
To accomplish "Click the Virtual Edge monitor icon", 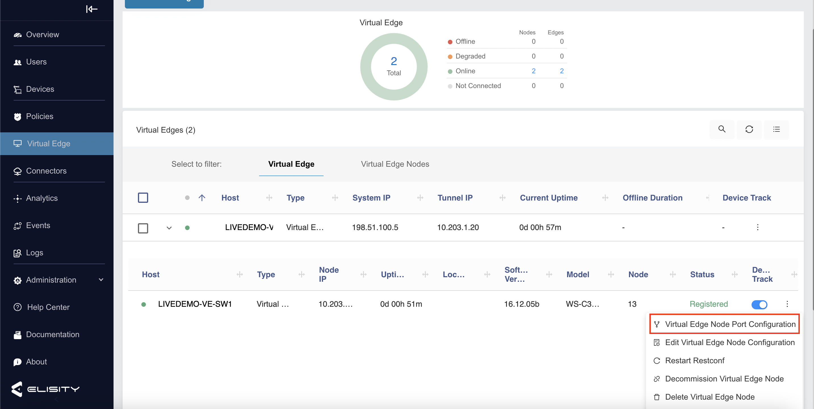I will (17, 144).
